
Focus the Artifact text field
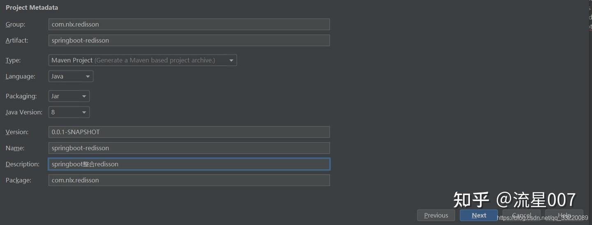point(189,40)
